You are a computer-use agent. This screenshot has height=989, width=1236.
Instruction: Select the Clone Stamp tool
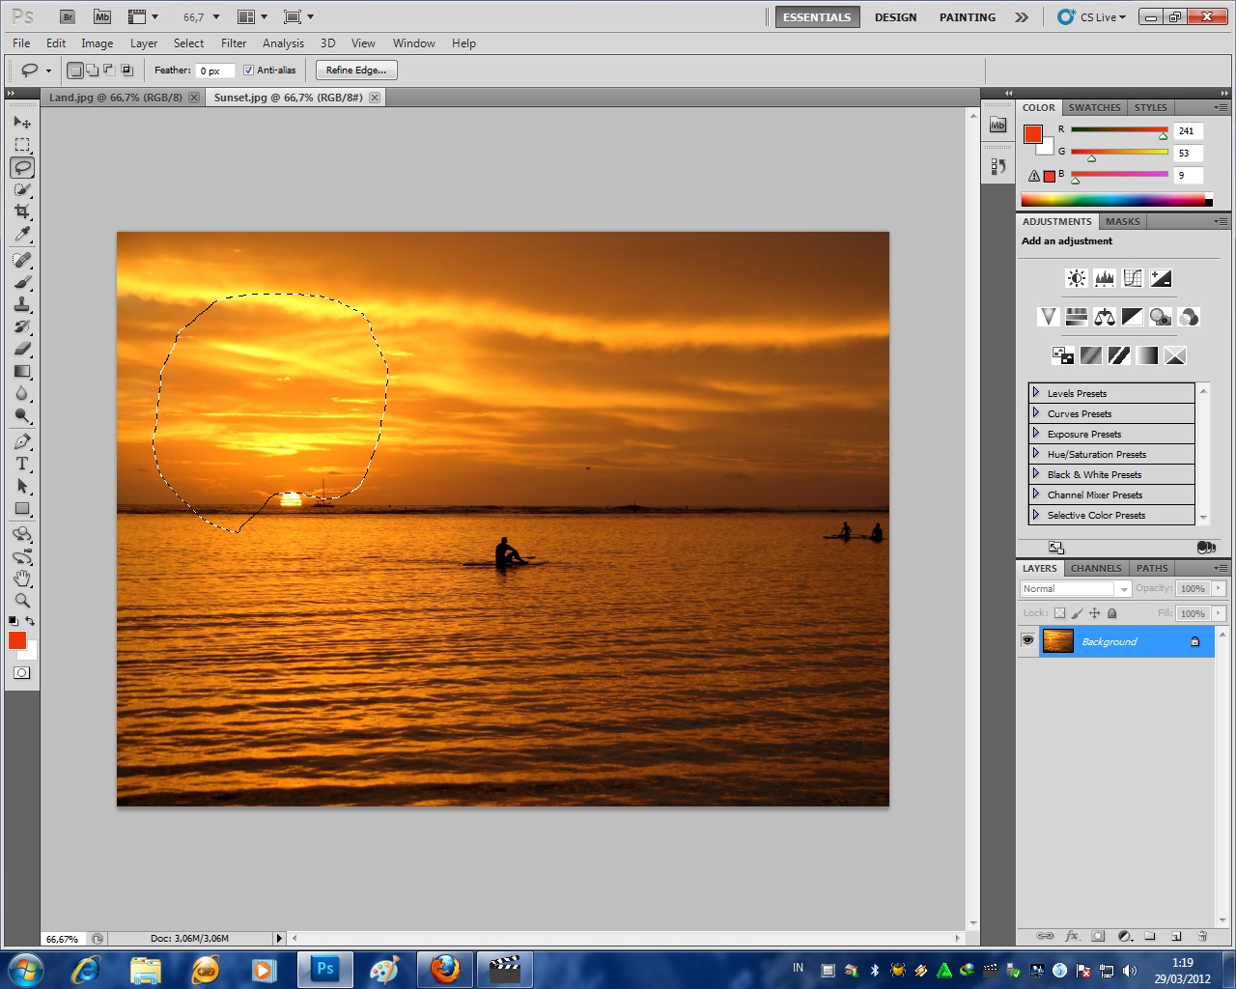coord(22,304)
